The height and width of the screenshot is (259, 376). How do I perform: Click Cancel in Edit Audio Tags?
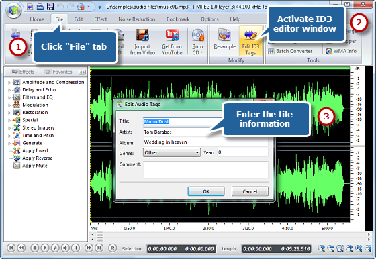(250, 191)
